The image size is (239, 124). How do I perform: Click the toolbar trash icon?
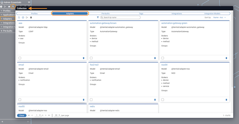[x=31, y=18]
